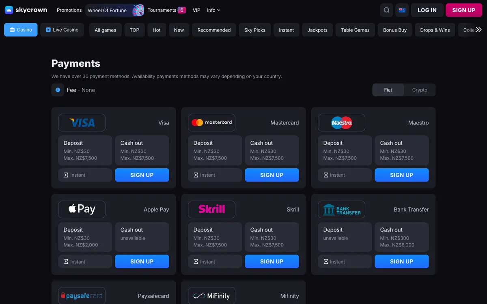Click the Tournaments count badge 6

pos(182,10)
